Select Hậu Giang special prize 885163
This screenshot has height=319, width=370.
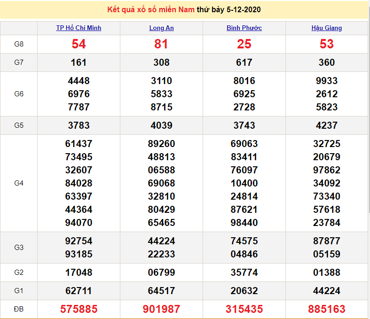click(x=326, y=309)
